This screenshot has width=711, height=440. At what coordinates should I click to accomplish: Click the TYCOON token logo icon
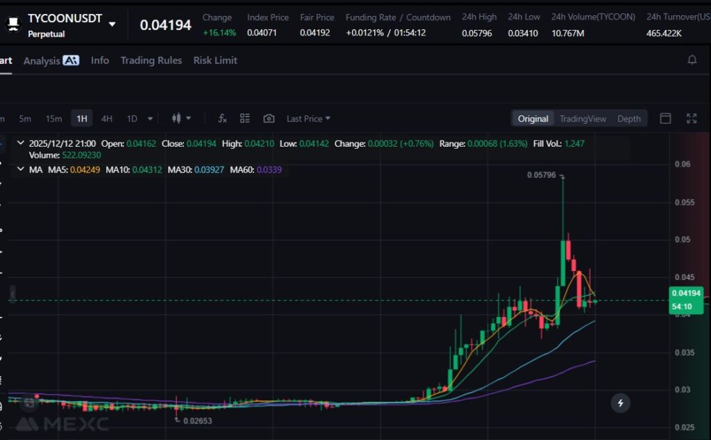point(12,25)
